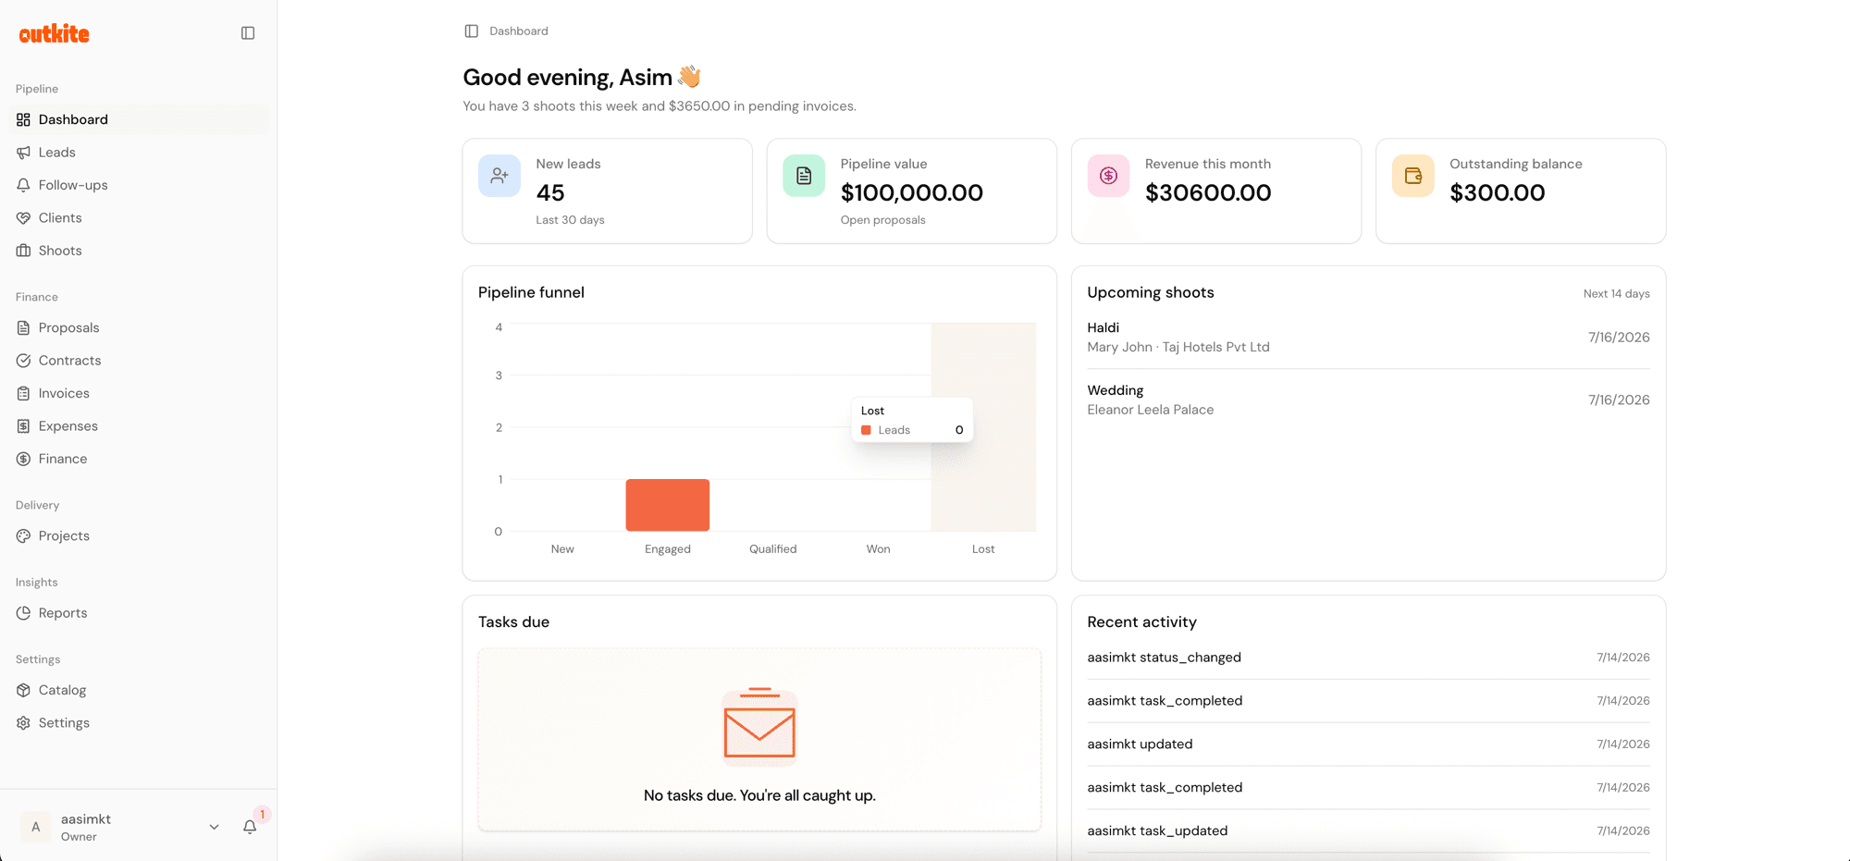This screenshot has height=861, width=1850.
Task: Click New leads count 45
Action: pyautogui.click(x=550, y=192)
